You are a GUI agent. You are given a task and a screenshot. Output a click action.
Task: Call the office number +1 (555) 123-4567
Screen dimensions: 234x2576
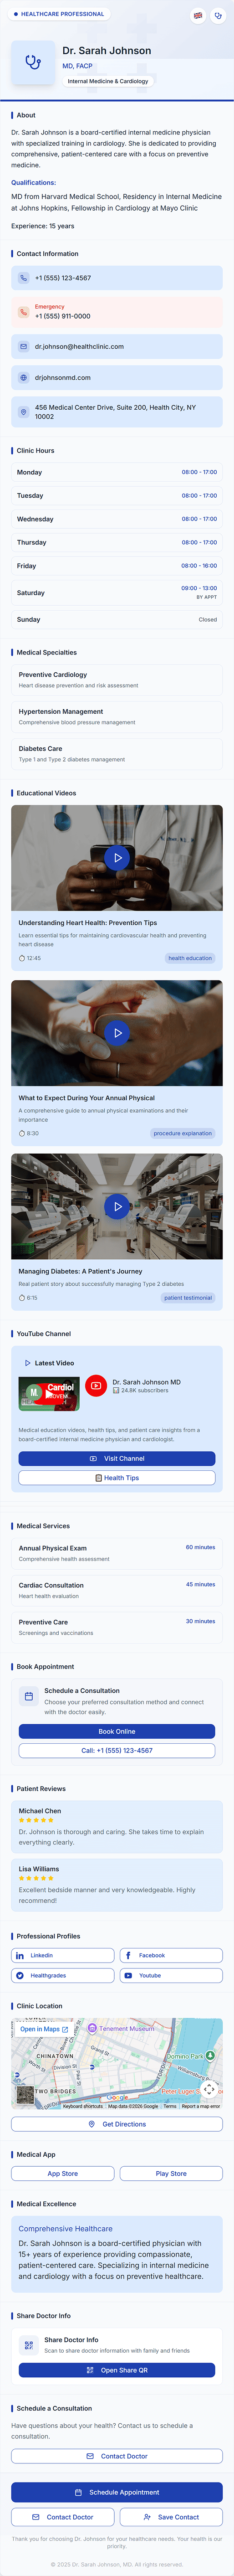coord(117,278)
